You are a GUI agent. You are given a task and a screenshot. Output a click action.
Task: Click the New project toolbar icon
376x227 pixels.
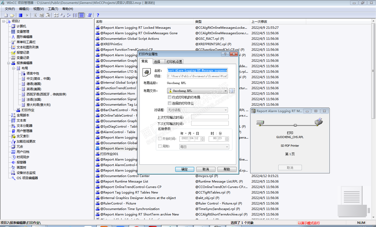(x=6, y=15)
